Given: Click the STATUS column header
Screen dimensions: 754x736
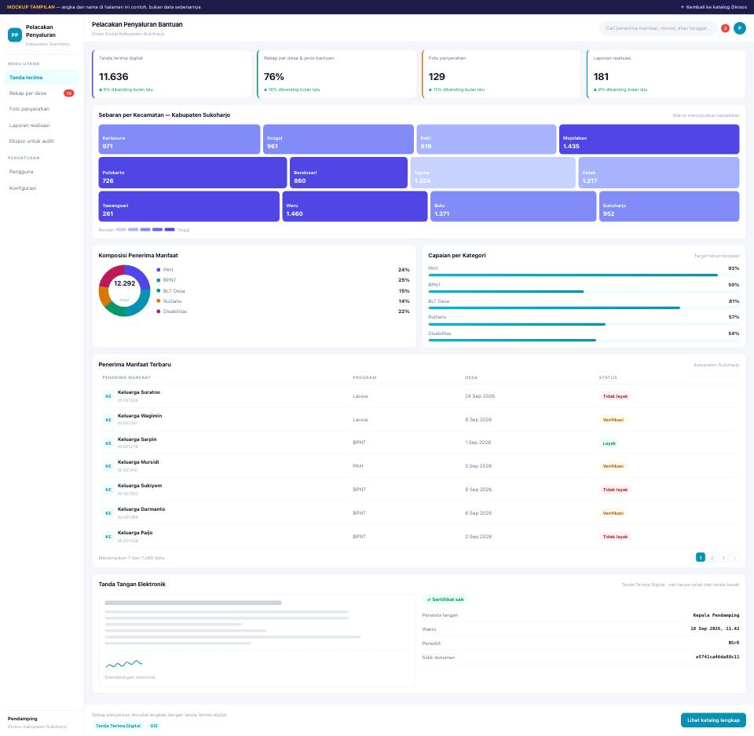Looking at the screenshot, I should pyautogui.click(x=608, y=377).
